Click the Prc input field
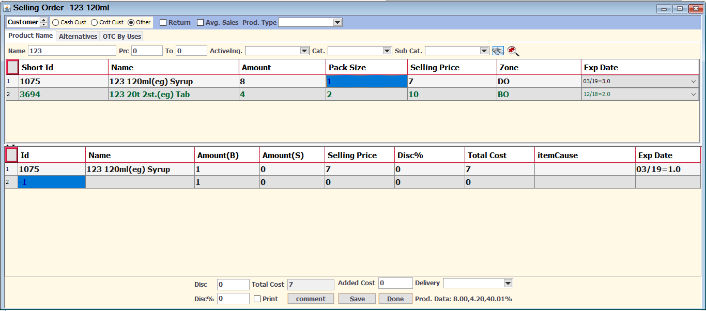 point(147,51)
